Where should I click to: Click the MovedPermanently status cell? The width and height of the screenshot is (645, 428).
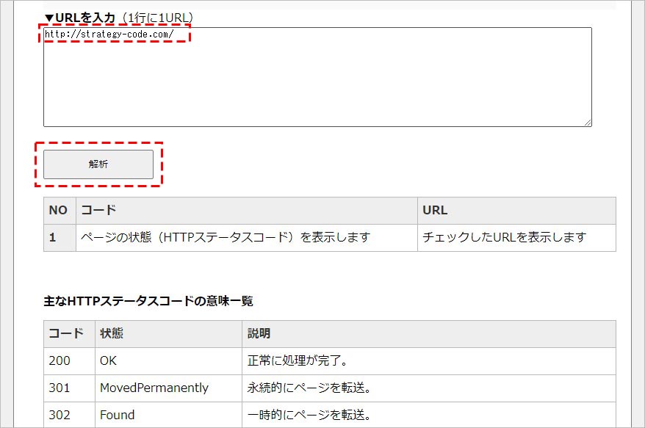click(154, 388)
